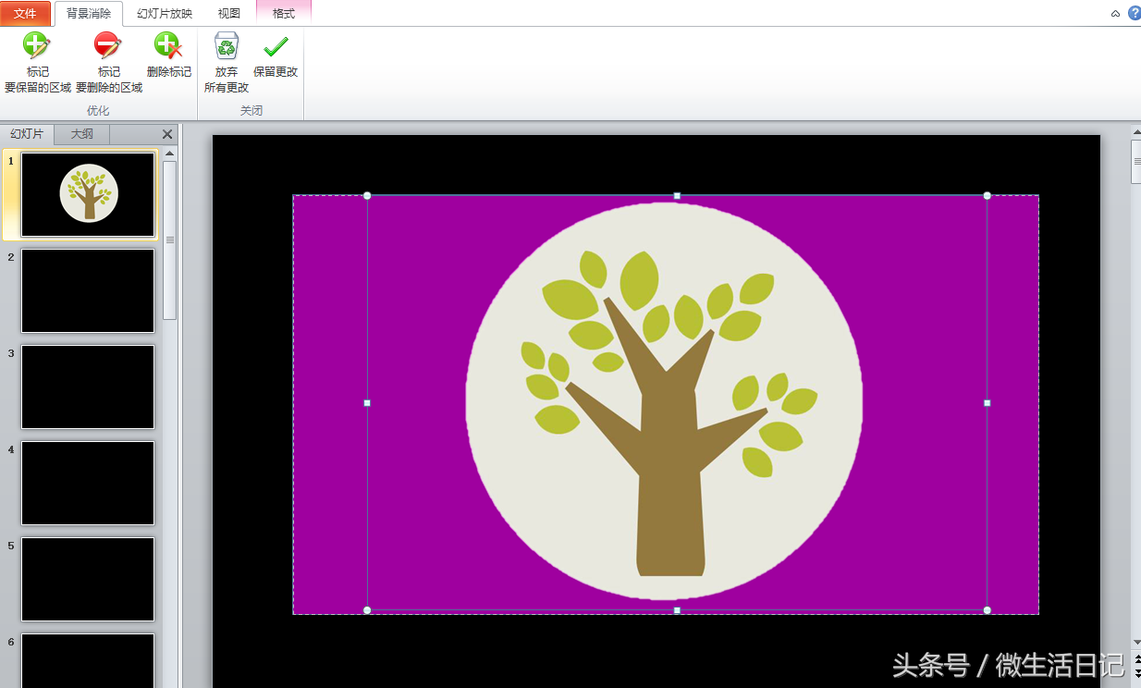1141x688 pixels.
Task: Open the Slide Show (幻灯片放映) tab
Action: point(165,14)
